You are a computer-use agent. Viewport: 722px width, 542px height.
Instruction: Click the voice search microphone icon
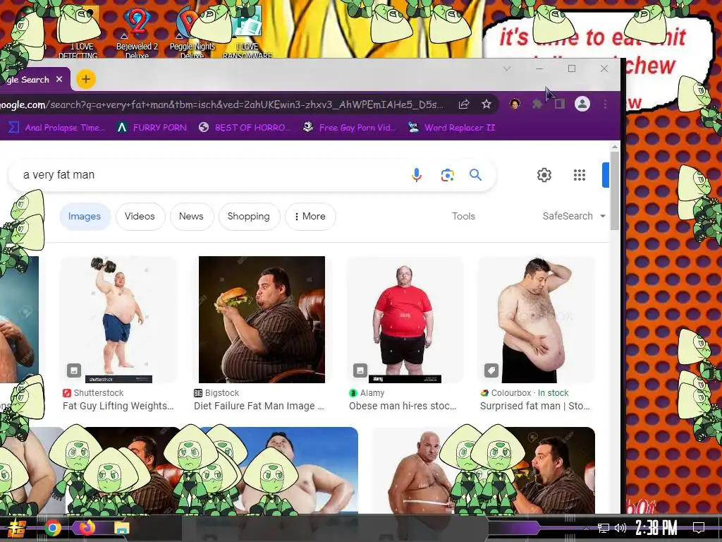pyautogui.click(x=416, y=175)
